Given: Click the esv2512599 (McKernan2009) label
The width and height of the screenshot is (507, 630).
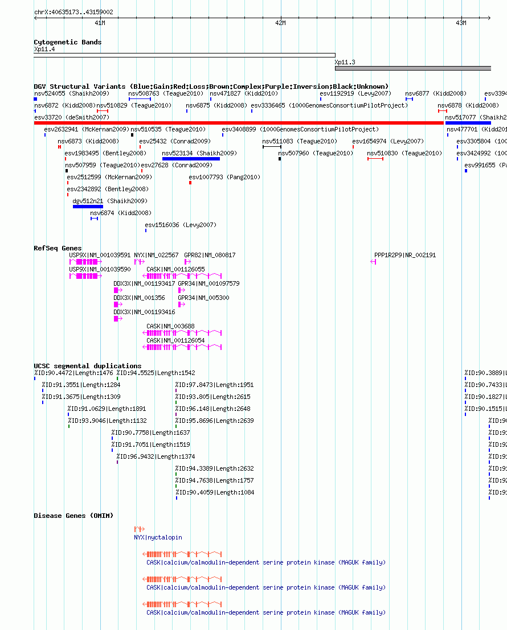Looking at the screenshot, I should click(109, 177).
